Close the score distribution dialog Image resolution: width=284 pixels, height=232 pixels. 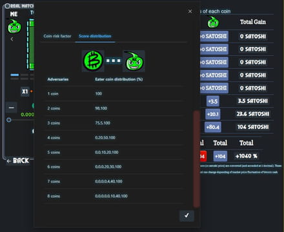(x=190, y=11)
